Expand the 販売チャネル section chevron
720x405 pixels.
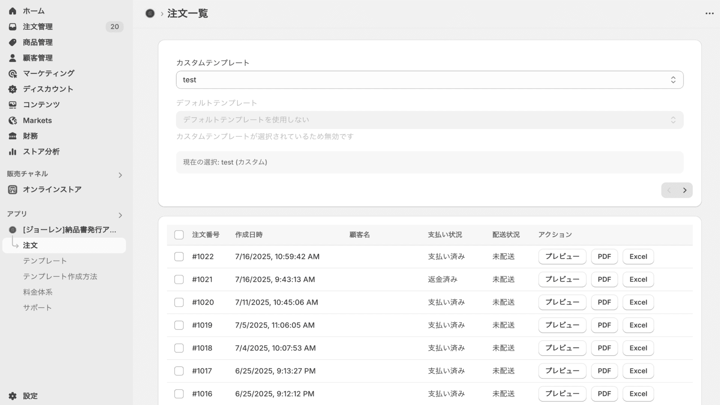click(120, 174)
